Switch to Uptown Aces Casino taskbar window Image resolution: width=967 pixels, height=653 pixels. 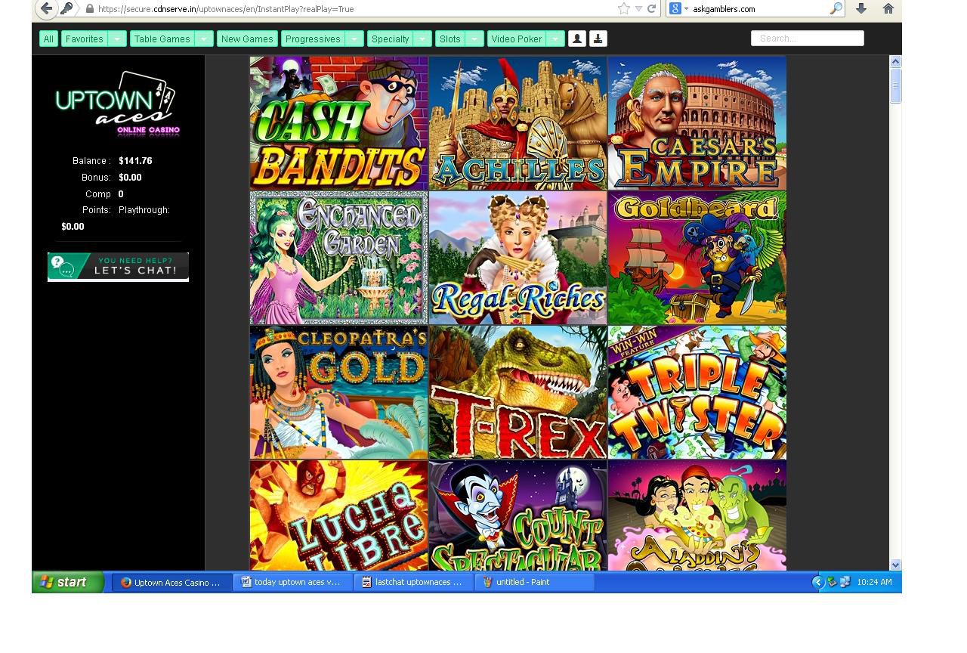172,583
